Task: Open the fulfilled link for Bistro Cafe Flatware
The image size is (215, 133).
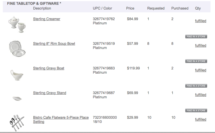Action: coord(200,120)
